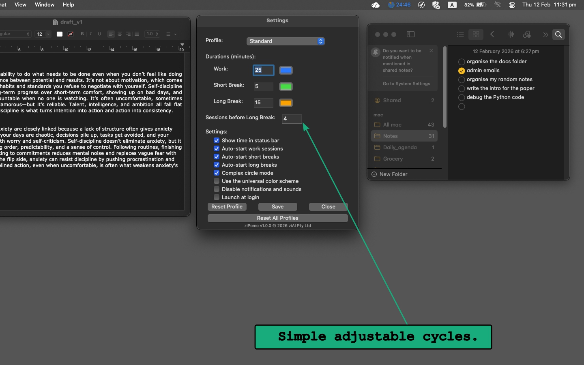584x365 pixels.
Task: Click the underline formatting icon
Action: click(99, 34)
